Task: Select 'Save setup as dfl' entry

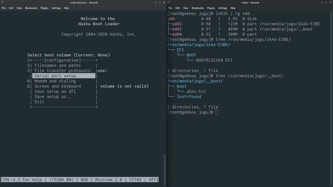Action: 55,91
